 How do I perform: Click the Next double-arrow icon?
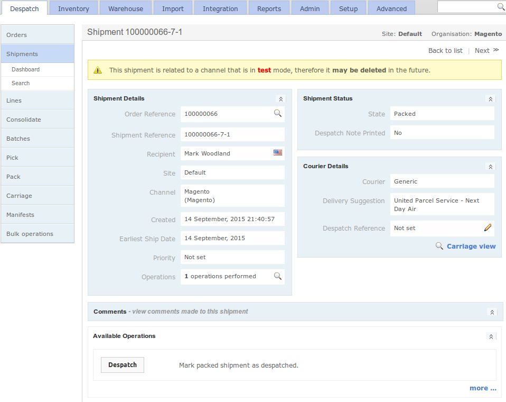coord(496,50)
